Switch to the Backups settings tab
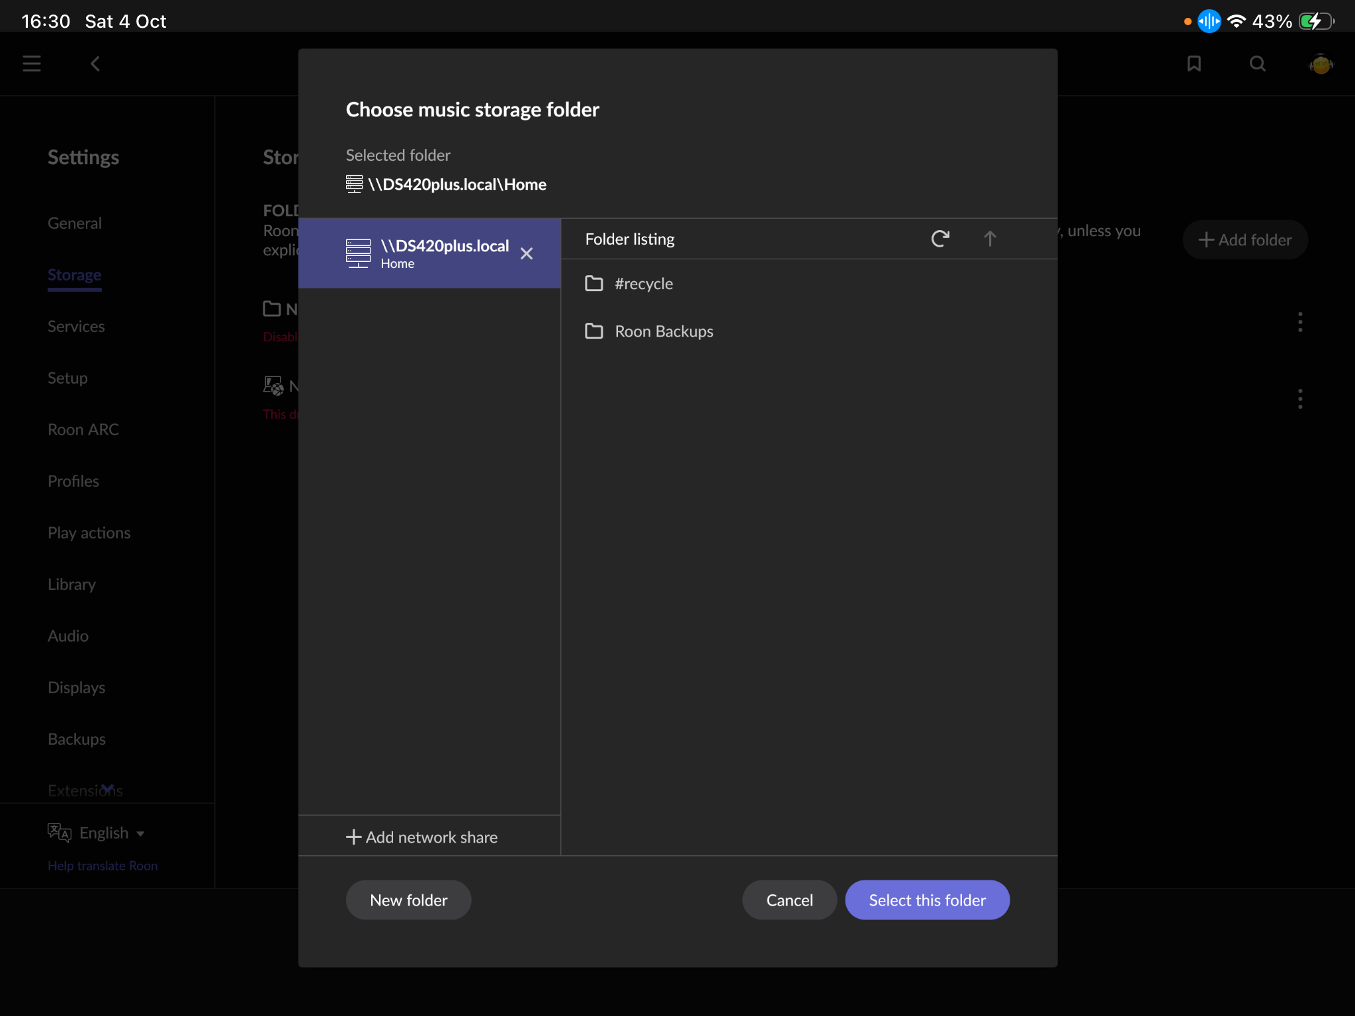 (x=77, y=739)
